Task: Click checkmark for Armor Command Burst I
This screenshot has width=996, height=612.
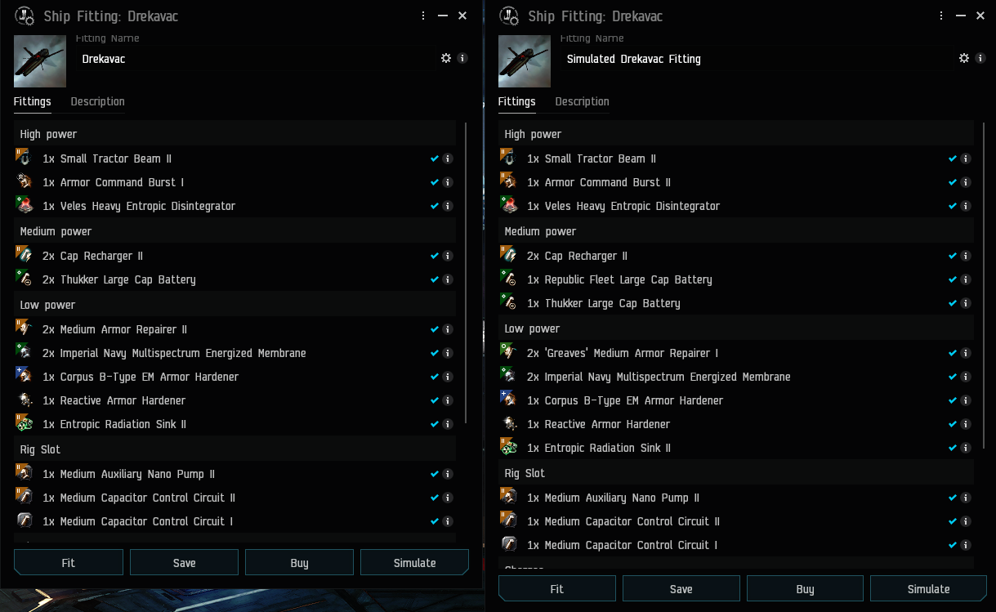Action: (x=435, y=182)
